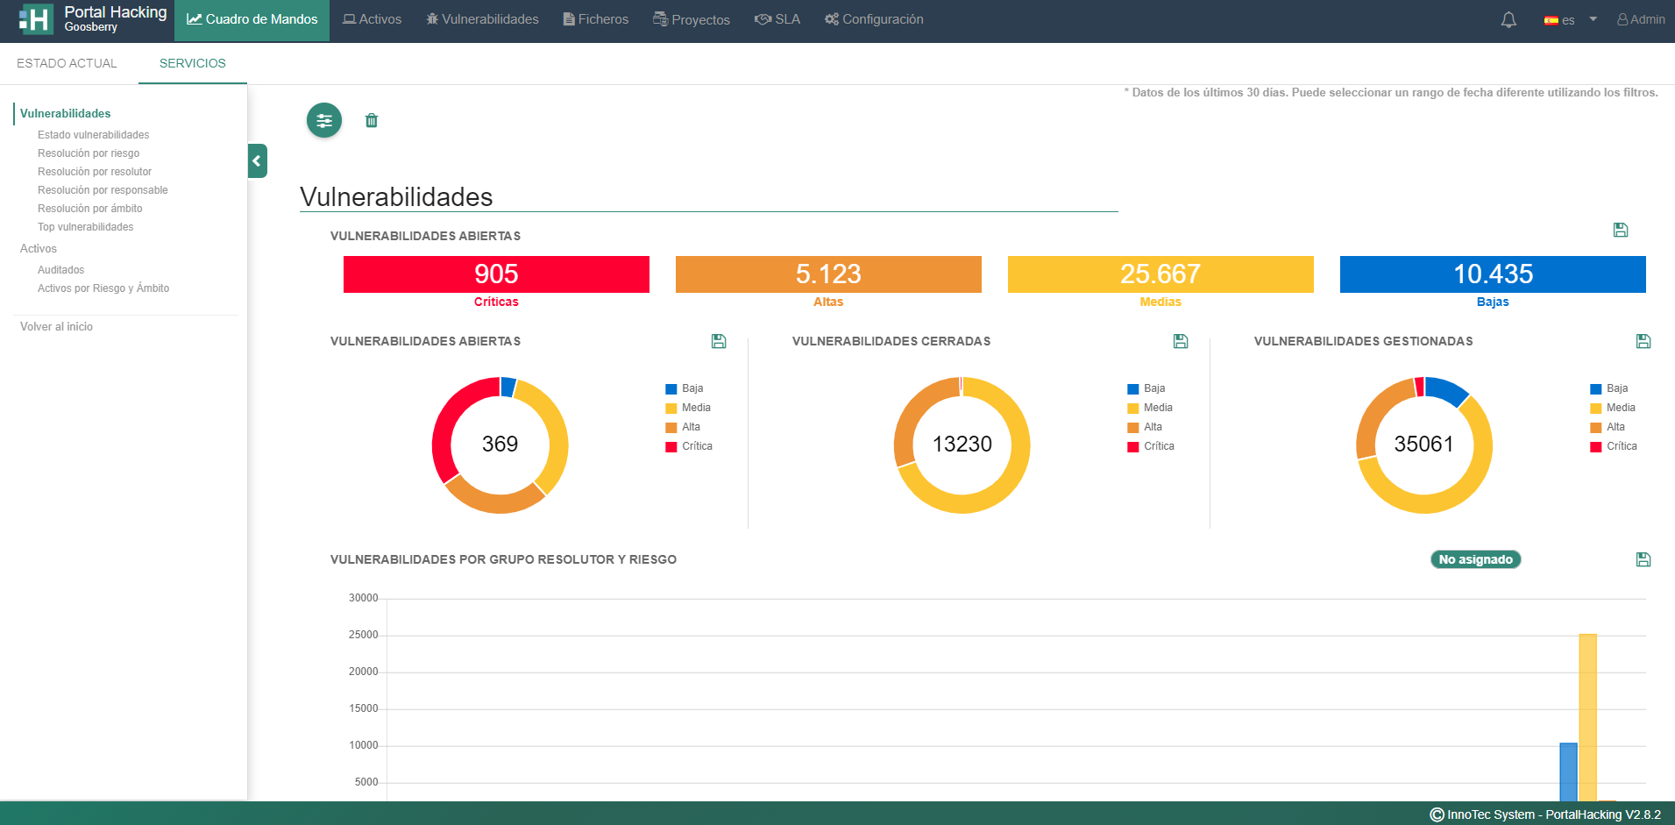Toggle Alta legend in Cerradas chart
Screen dimensions: 1675x825
(1145, 427)
